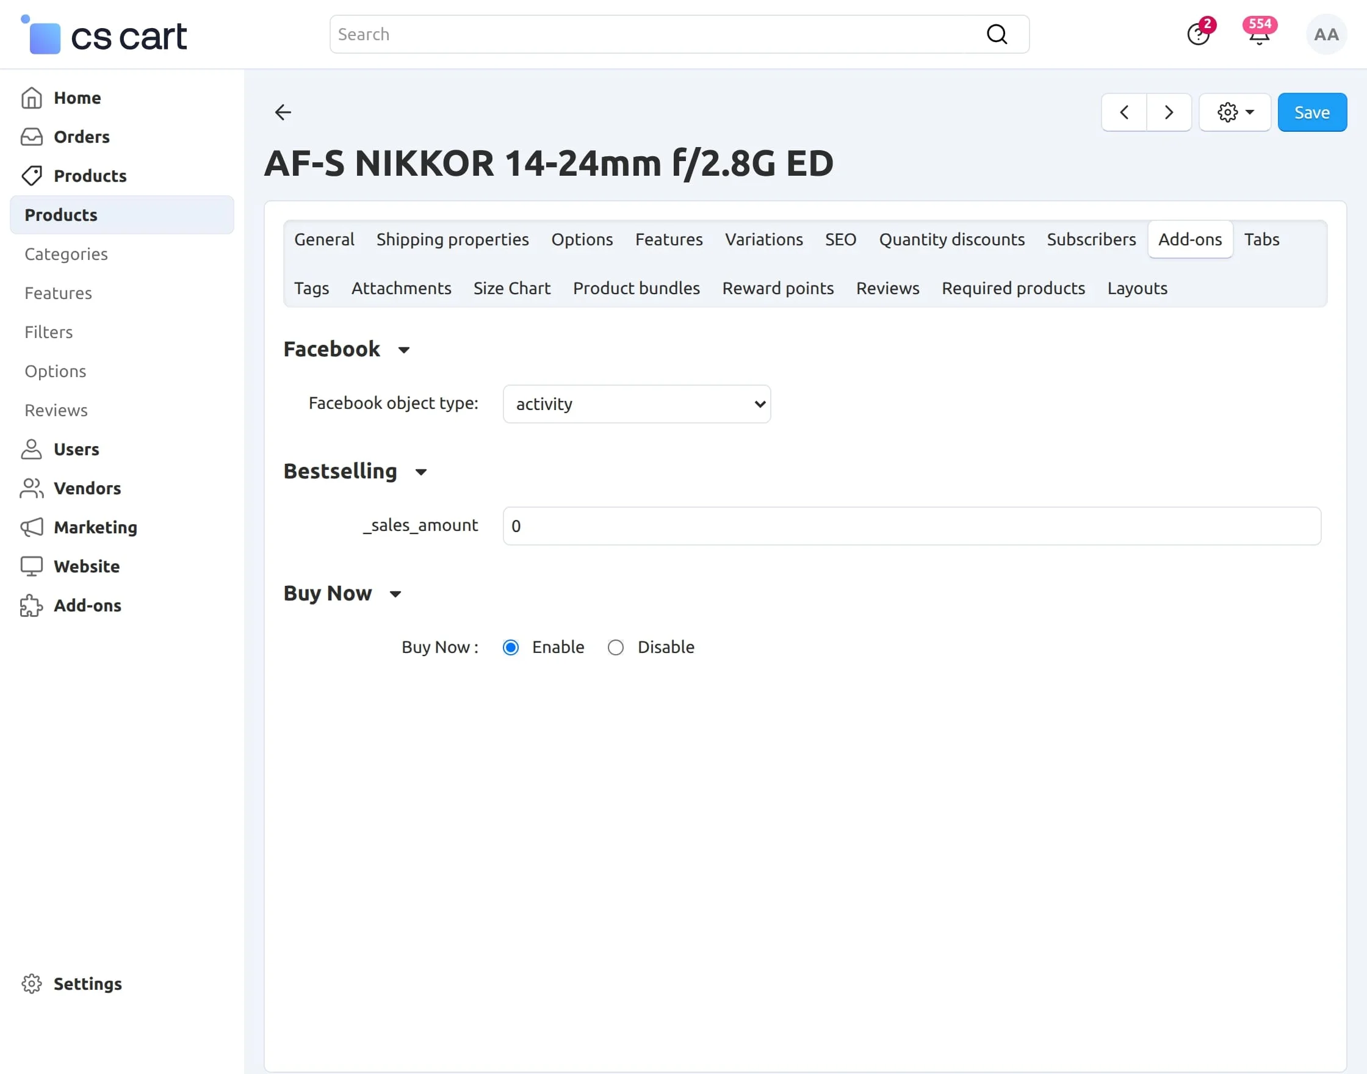Switch to the Shipping properties tab
The width and height of the screenshot is (1367, 1074).
pyautogui.click(x=452, y=240)
